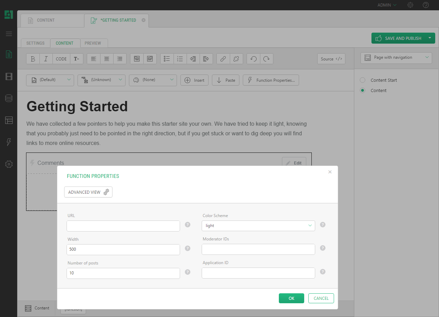Viewport: 439px width, 317px height.
Task: Click the Redo arrow icon
Action: (266, 59)
